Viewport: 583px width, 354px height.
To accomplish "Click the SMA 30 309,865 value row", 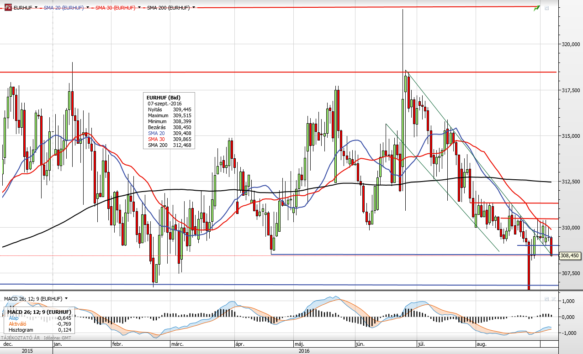I will [169, 139].
